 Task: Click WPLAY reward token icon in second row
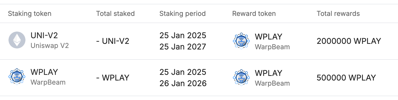(241, 77)
